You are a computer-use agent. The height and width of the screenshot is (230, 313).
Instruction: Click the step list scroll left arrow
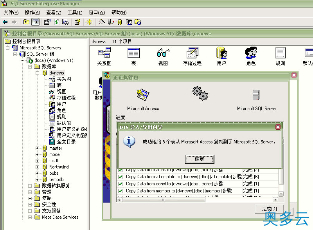(x=119, y=199)
